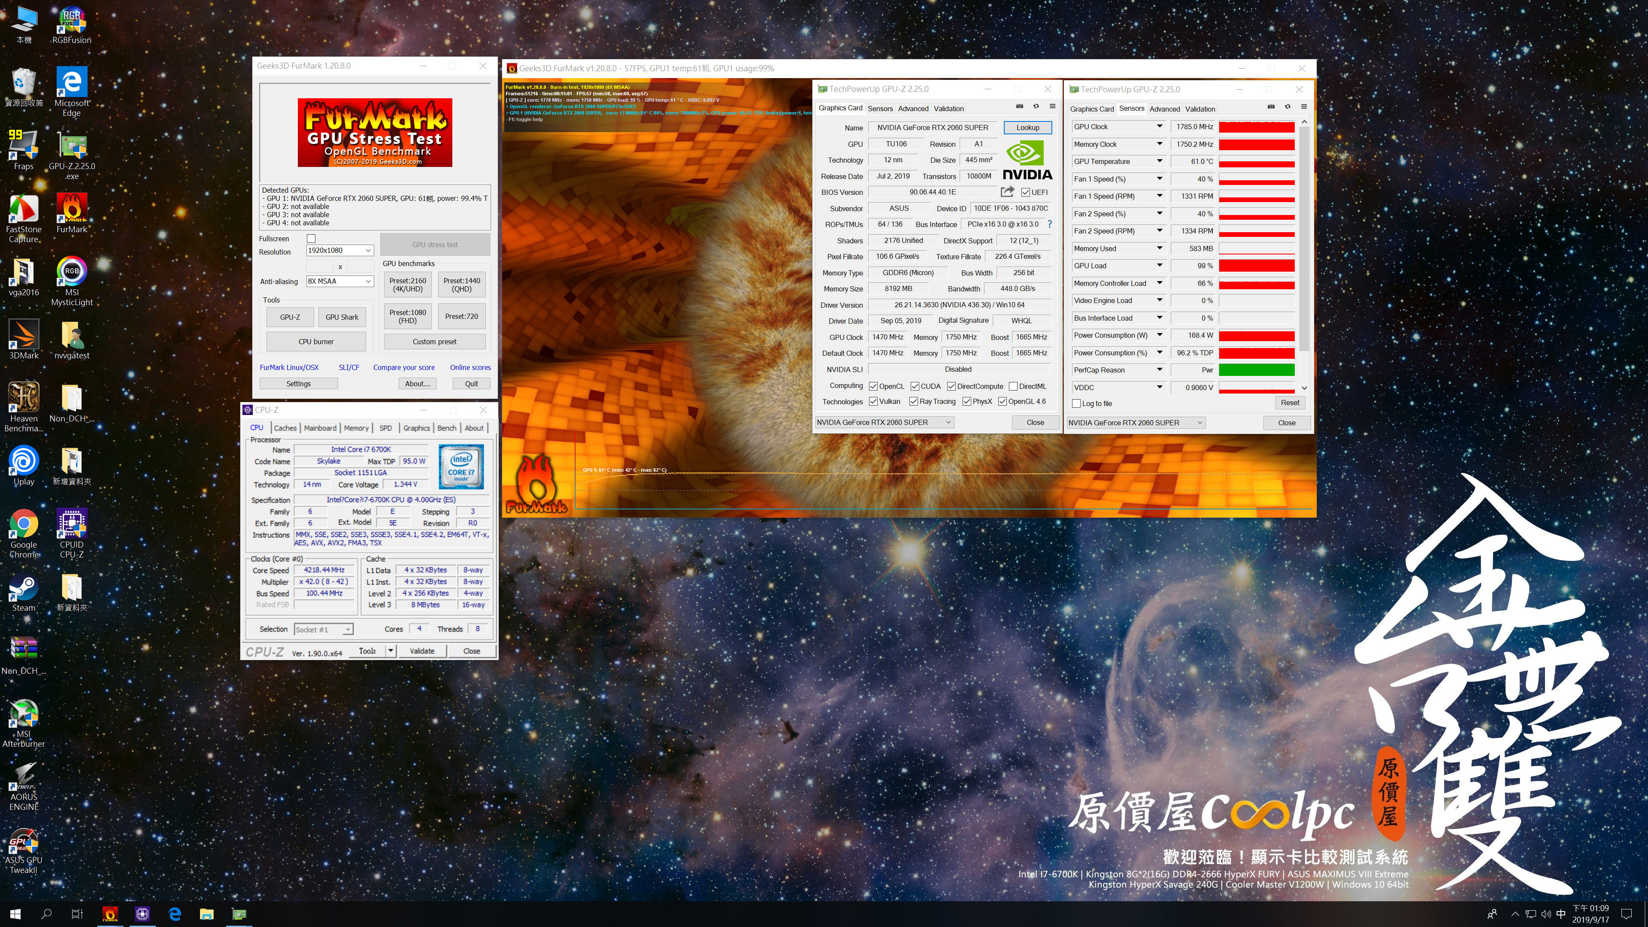Screen dimensions: 1648x927
Task: Toggle DirectML checkbox in GPU-Z
Action: 1013,386
